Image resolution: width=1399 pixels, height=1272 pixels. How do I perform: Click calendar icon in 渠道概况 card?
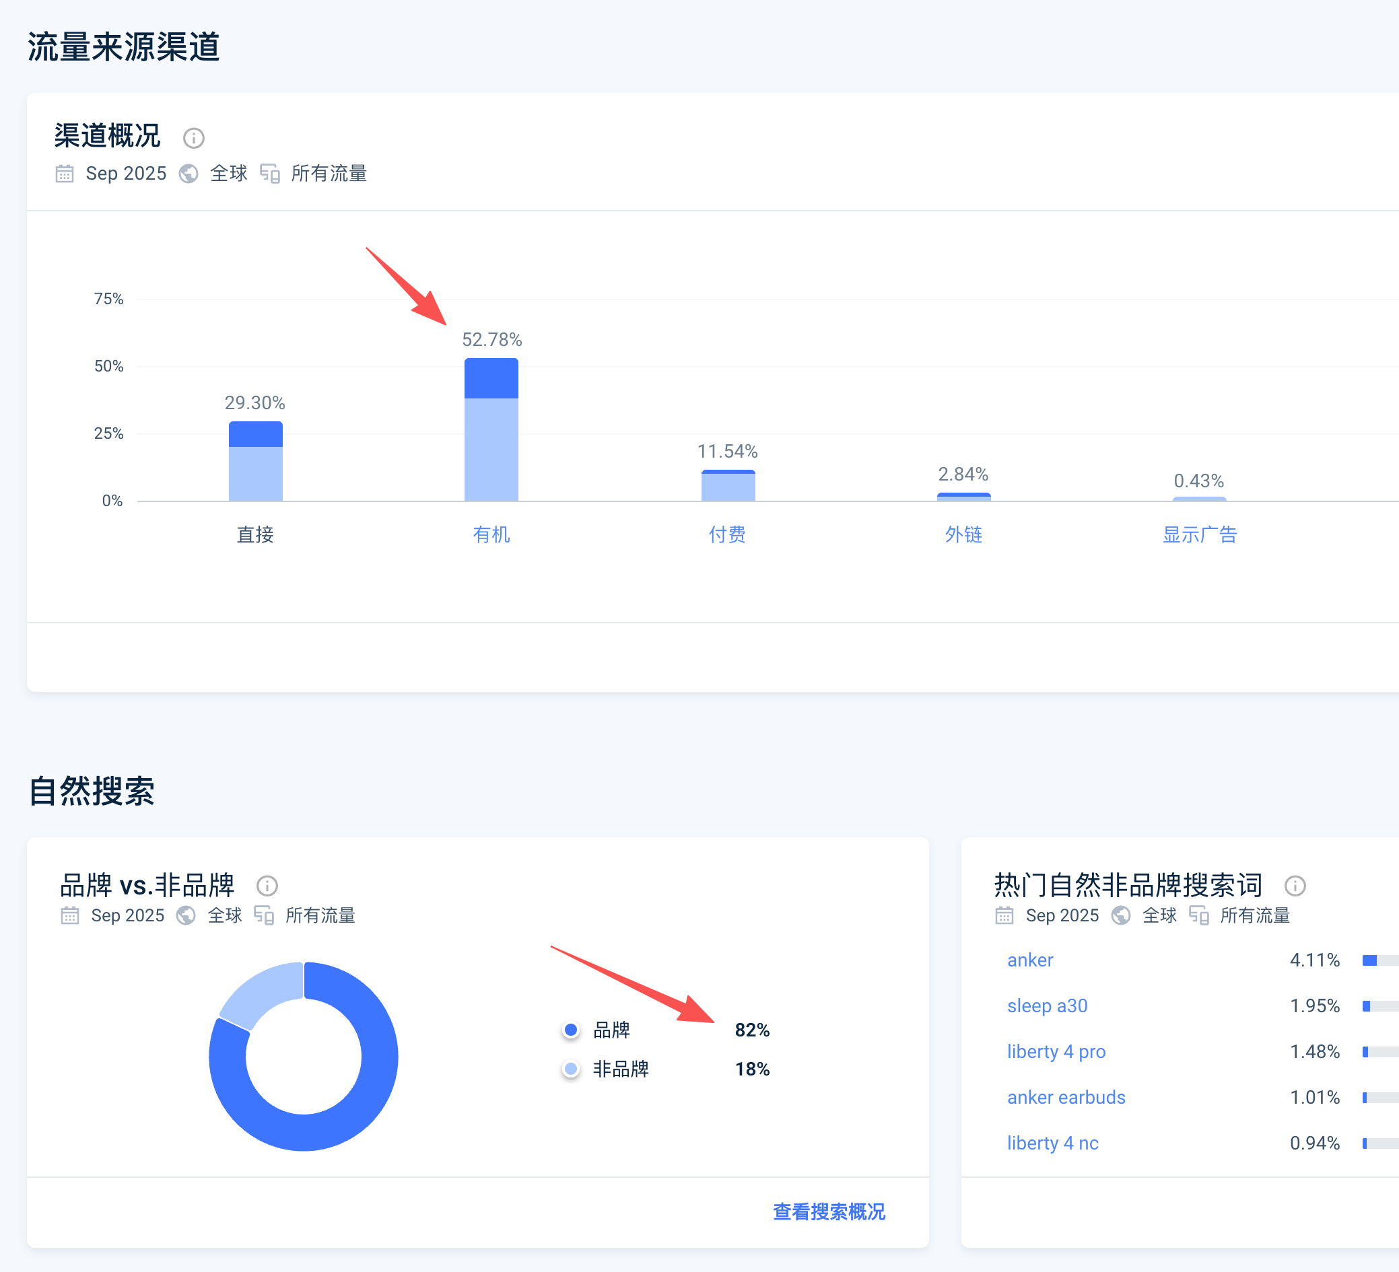pyautogui.click(x=65, y=174)
